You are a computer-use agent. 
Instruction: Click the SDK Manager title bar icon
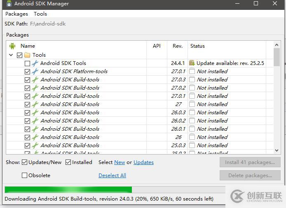pos(9,3)
